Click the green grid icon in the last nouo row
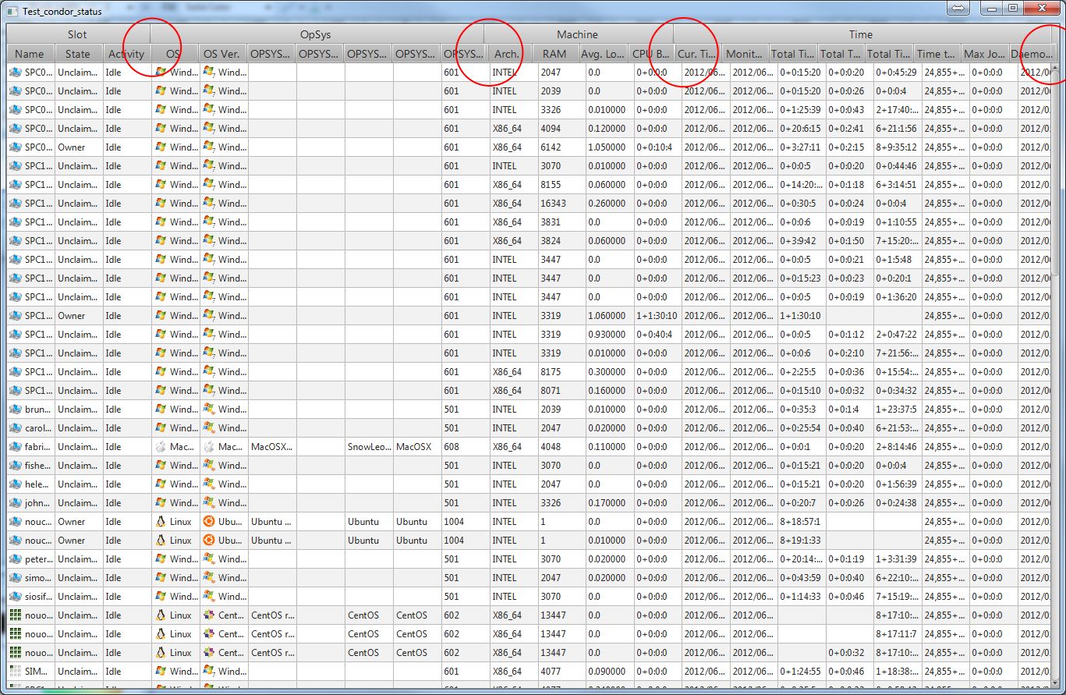 15,653
